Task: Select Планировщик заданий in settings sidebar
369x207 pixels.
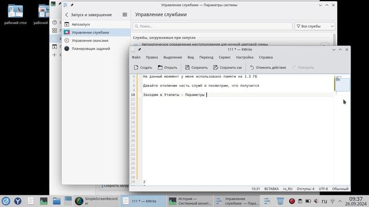Action: [96, 48]
